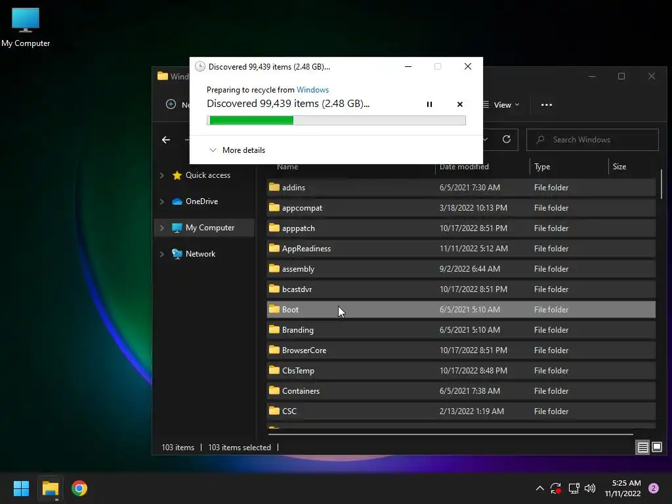Expand Network tree node
The image size is (672, 504).
162,254
